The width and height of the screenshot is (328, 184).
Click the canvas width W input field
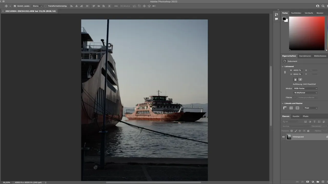[298, 70]
